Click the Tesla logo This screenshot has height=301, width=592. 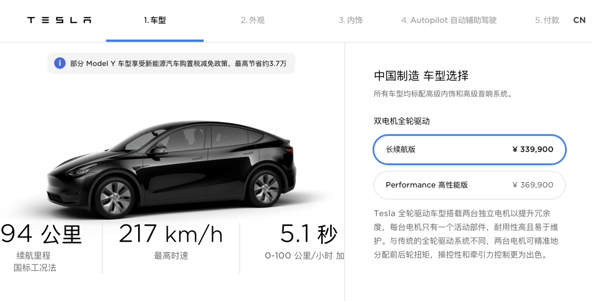59,20
